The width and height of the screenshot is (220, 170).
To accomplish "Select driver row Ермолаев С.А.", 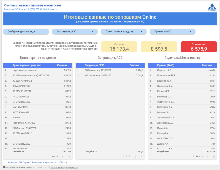I will click(x=182, y=97).
